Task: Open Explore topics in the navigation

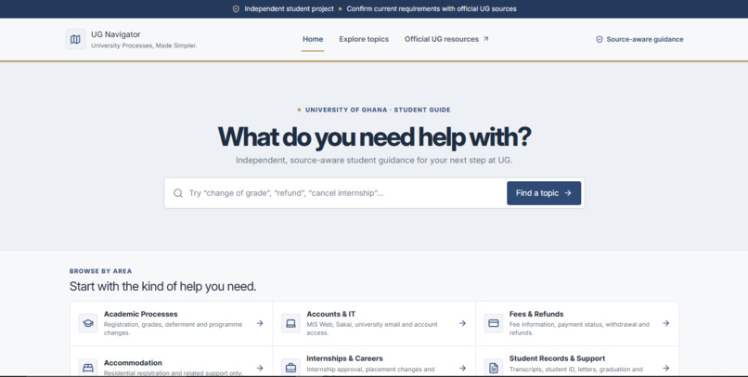Action: [x=364, y=39]
